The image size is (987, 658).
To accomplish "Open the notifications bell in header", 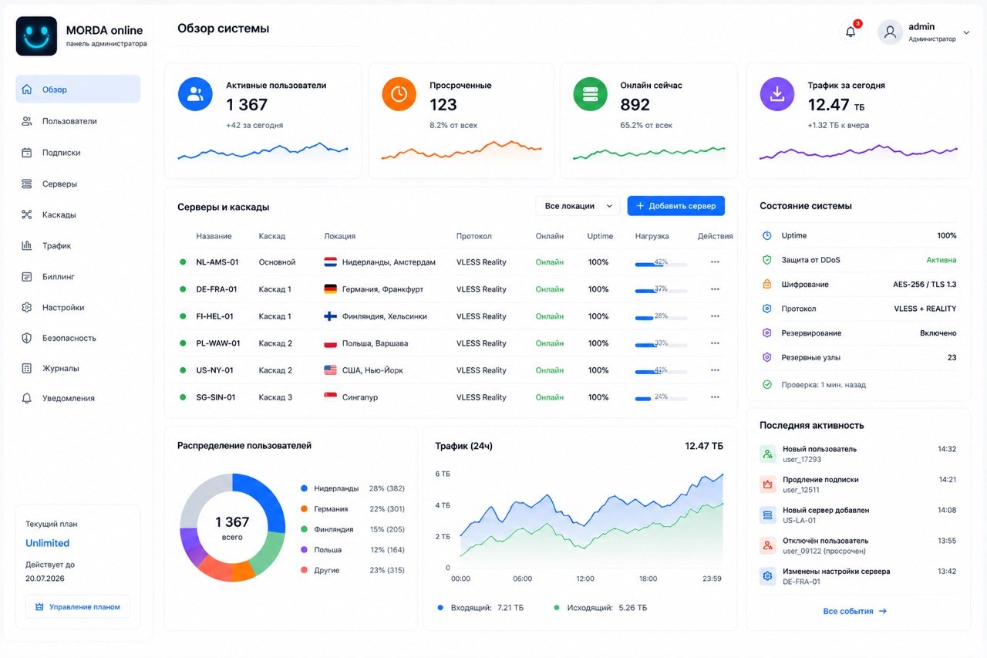I will point(851,32).
